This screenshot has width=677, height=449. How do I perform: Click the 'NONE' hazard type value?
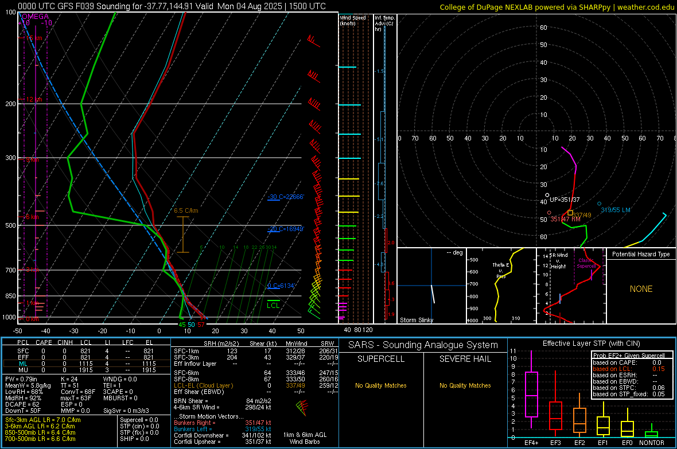coord(641,289)
